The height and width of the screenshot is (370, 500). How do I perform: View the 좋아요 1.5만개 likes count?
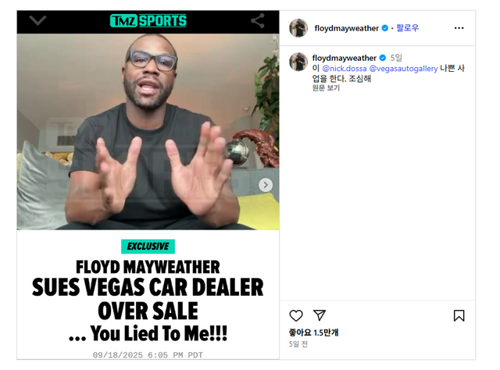(313, 333)
